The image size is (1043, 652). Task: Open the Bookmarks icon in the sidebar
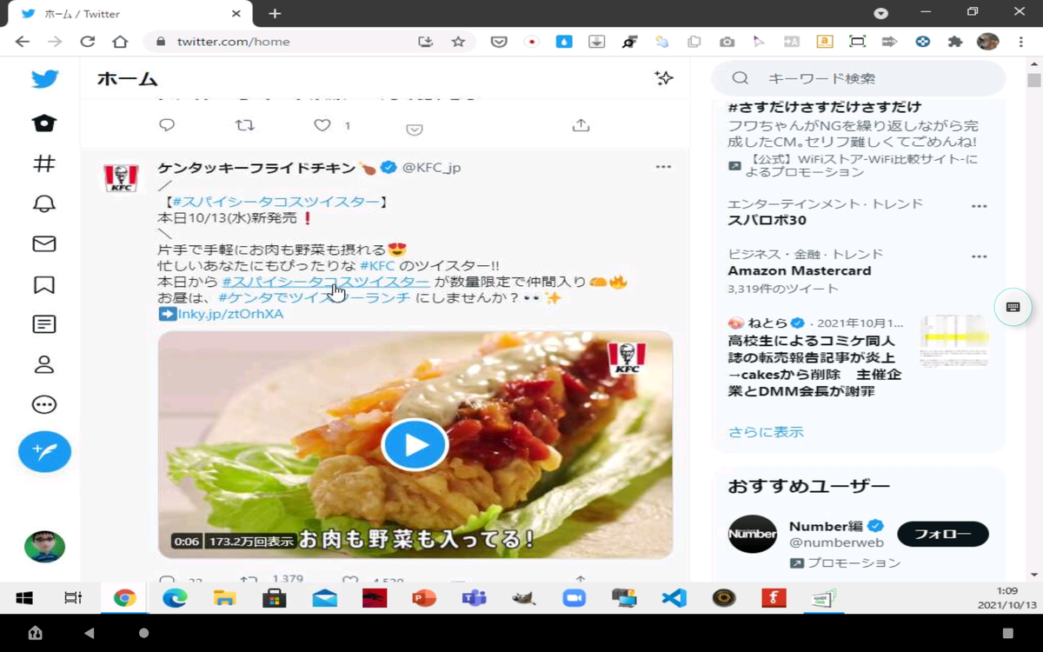[x=43, y=283]
